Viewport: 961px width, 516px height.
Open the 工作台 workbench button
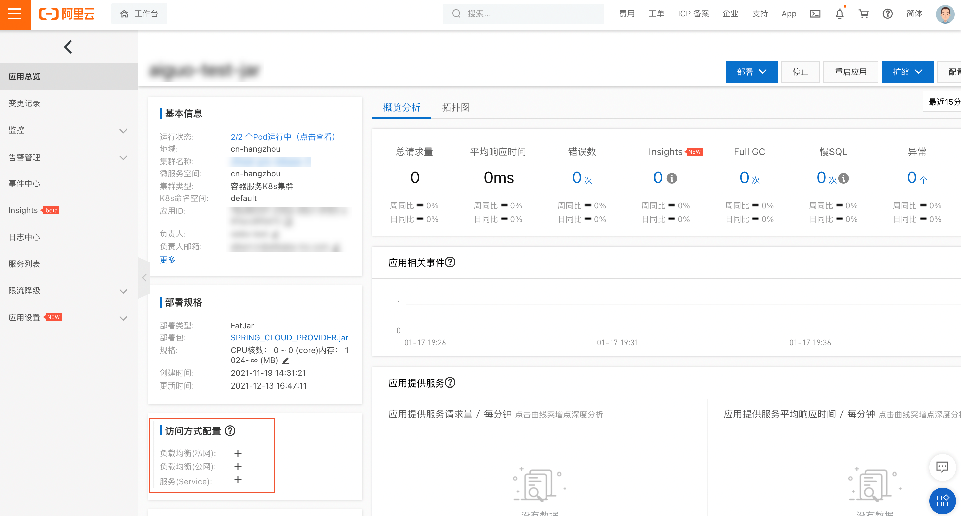[x=139, y=14]
